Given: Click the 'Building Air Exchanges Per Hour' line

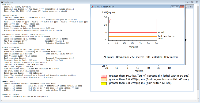Looking at the screenshot, I should [39, 9].
